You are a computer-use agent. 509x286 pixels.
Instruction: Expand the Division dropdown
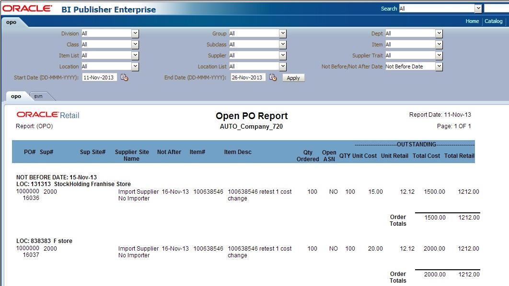pos(135,33)
